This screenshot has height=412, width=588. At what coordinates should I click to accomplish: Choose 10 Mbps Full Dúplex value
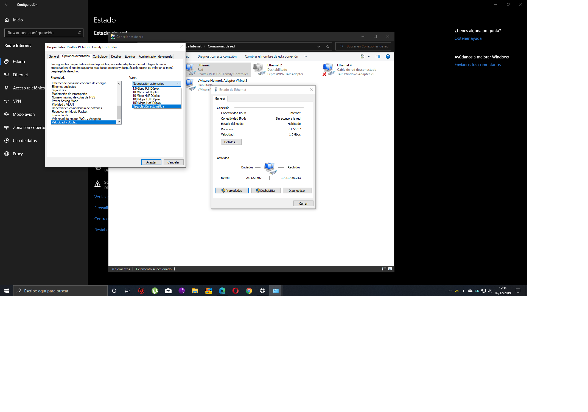click(156, 92)
